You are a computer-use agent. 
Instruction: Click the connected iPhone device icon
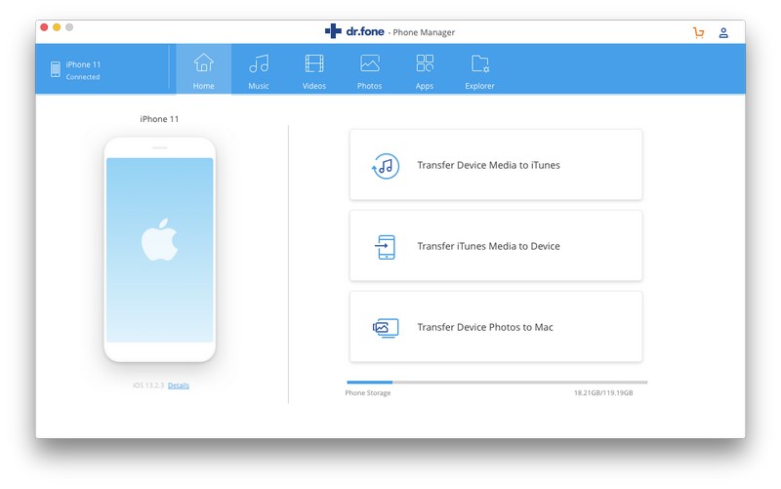tap(56, 69)
